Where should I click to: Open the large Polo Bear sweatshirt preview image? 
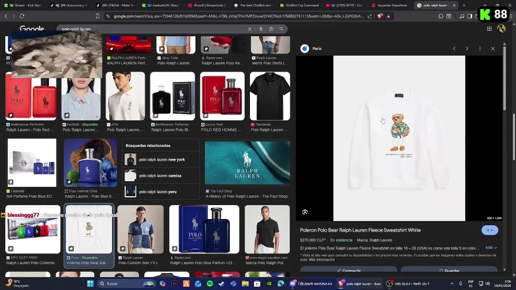point(399,138)
